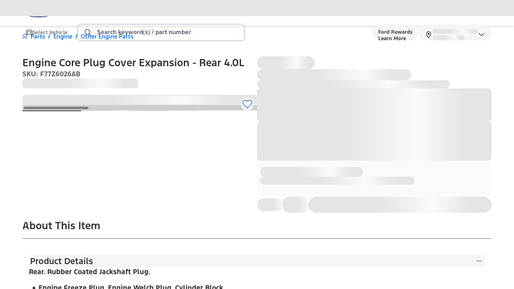Screen dimensions: 514x289
Task: Click the SKU F77Z6026AB text
Action: [x=51, y=74]
